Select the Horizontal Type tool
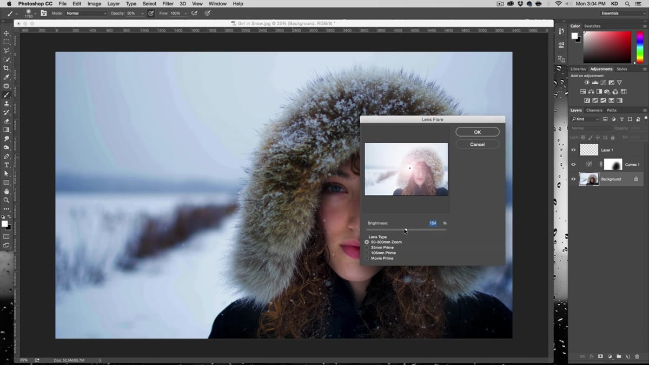Screen dimensions: 649x365 click(x=6, y=165)
